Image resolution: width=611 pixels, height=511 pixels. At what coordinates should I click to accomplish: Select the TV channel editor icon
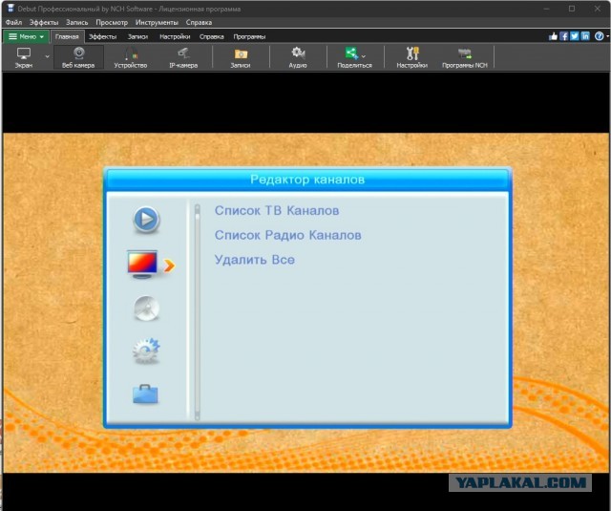point(142,265)
